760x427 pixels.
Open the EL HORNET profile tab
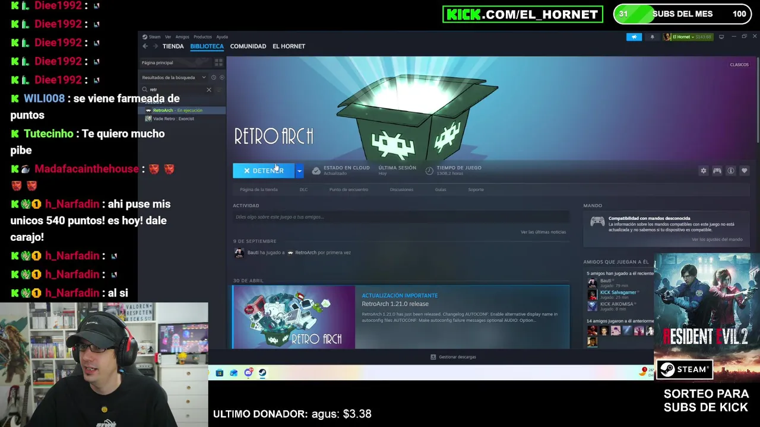point(289,46)
